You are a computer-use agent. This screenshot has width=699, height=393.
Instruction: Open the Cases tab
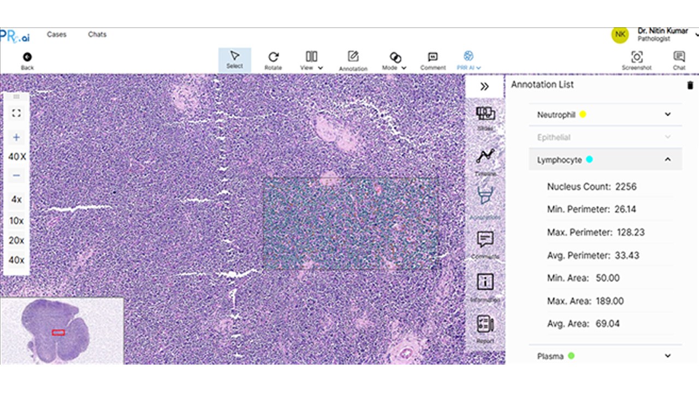57,34
